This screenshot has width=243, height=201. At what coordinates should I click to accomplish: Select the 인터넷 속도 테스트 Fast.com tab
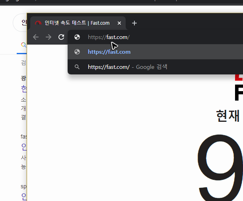[x=78, y=23]
